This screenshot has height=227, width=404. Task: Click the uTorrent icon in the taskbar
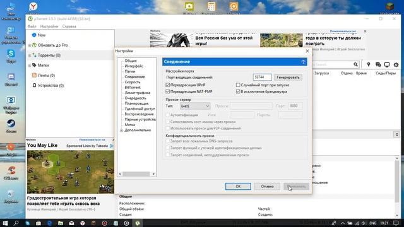pos(138,223)
